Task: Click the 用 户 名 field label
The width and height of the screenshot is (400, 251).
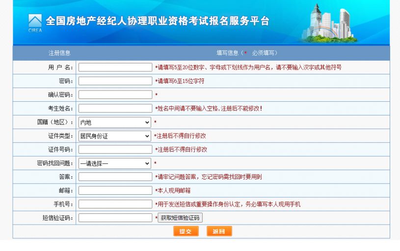Action: [x=60, y=68]
